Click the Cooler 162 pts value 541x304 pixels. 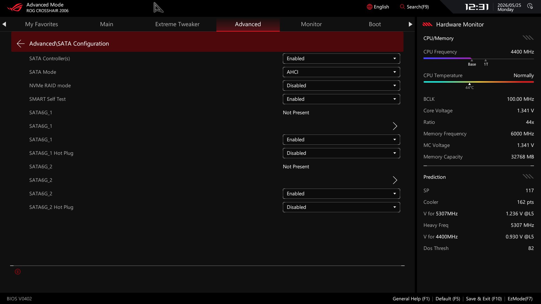coord(525,202)
